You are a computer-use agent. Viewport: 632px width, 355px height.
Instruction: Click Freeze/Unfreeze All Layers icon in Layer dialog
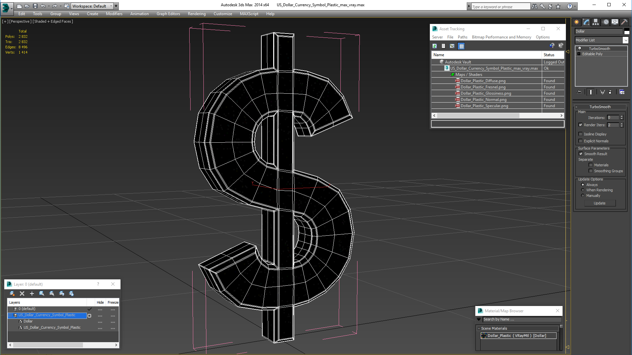pos(71,294)
